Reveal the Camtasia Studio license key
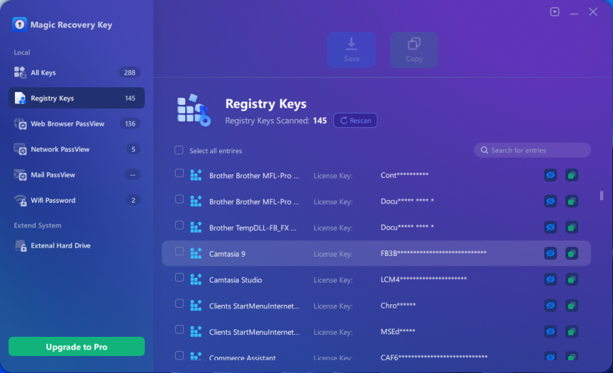This screenshot has width=613, height=373. click(550, 279)
